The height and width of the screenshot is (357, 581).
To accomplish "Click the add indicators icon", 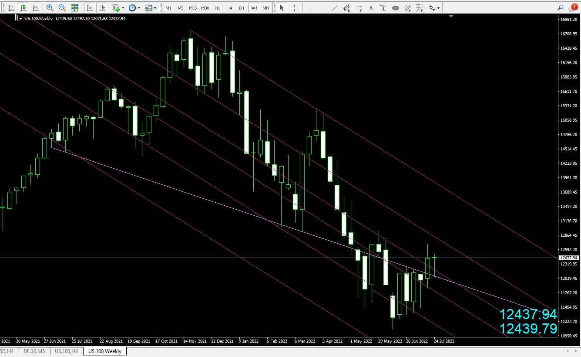I will [116, 8].
